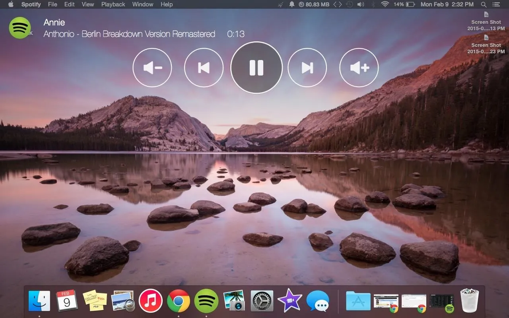Pause the track with the center pause button
Viewport: 509px width, 318px height.
pyautogui.click(x=256, y=68)
